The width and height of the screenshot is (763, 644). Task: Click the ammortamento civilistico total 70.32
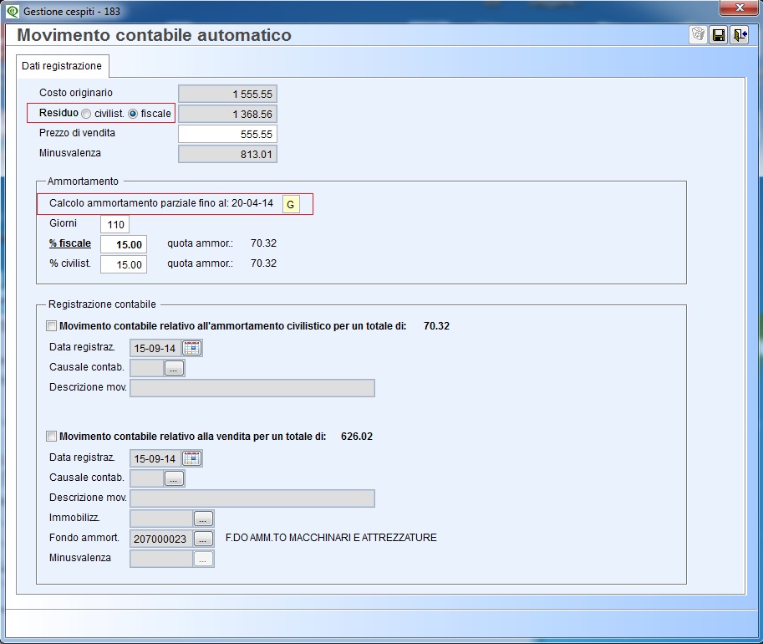coord(436,326)
